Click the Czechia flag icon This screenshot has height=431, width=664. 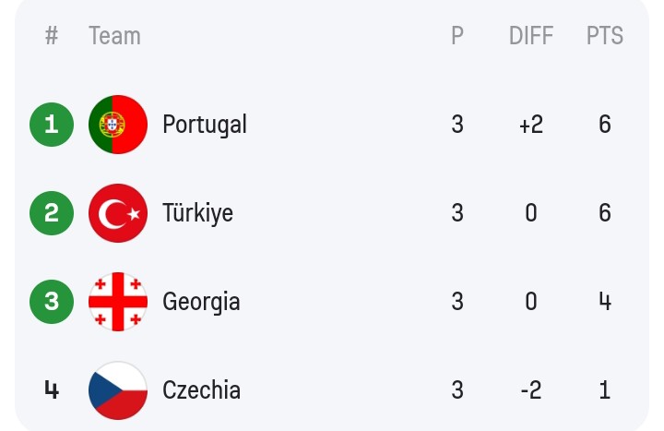118,390
